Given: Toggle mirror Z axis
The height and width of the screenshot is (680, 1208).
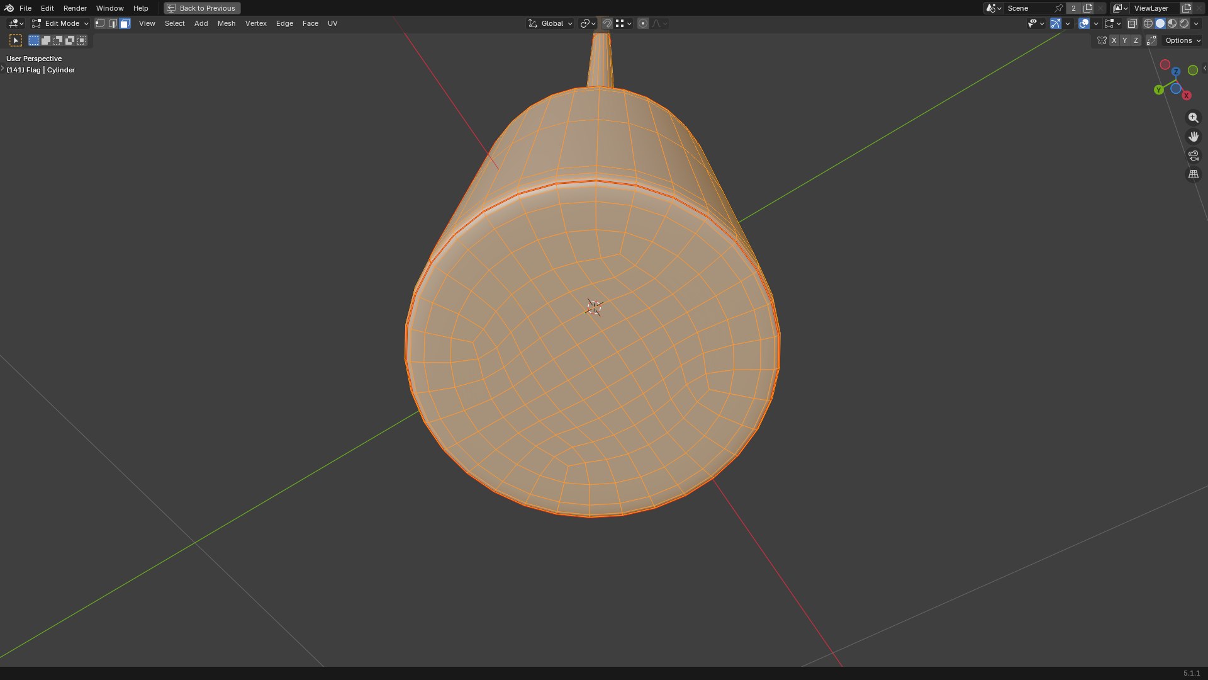Looking at the screenshot, I should [1136, 40].
